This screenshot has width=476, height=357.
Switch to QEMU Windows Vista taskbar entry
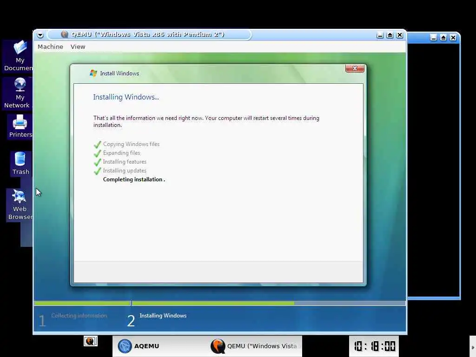pyautogui.click(x=254, y=346)
